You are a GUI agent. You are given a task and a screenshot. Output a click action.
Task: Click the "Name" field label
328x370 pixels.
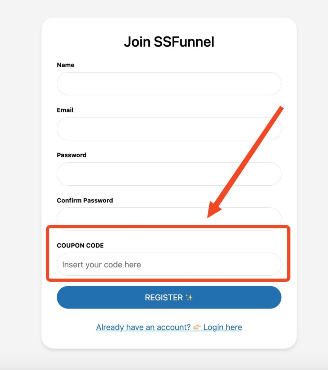tap(66, 65)
